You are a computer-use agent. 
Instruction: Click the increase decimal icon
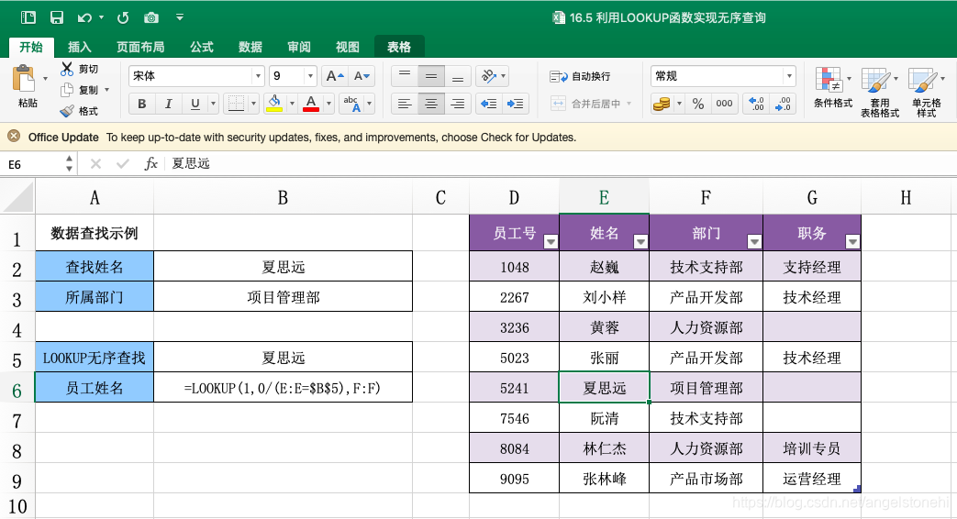click(x=756, y=104)
